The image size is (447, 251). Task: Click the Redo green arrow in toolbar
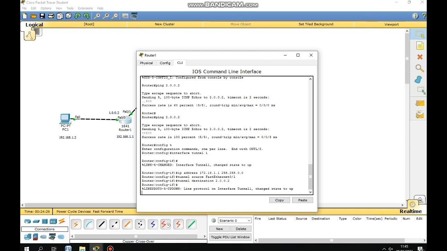(86, 16)
